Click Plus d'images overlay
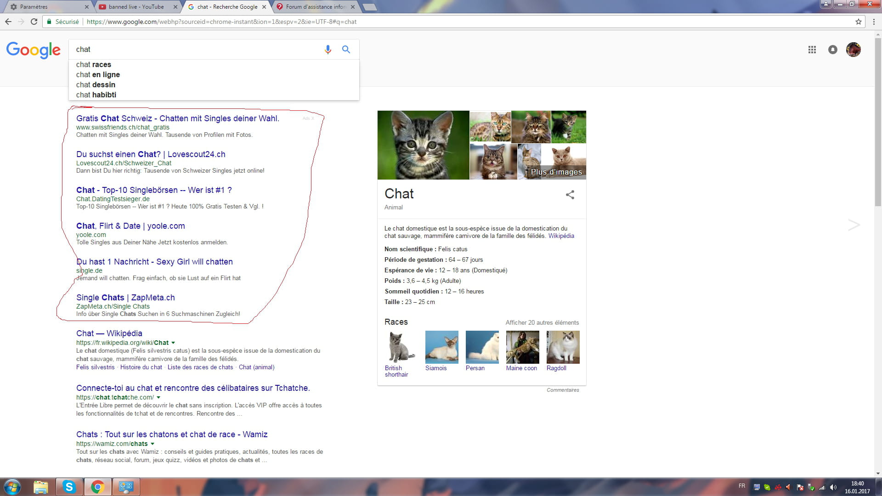Viewport: 882px width, 496px height. point(556,172)
